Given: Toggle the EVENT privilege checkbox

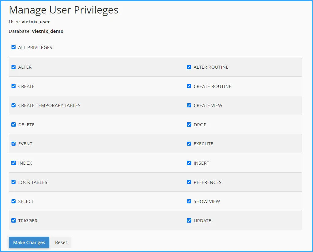Looking at the screenshot, I should point(13,143).
